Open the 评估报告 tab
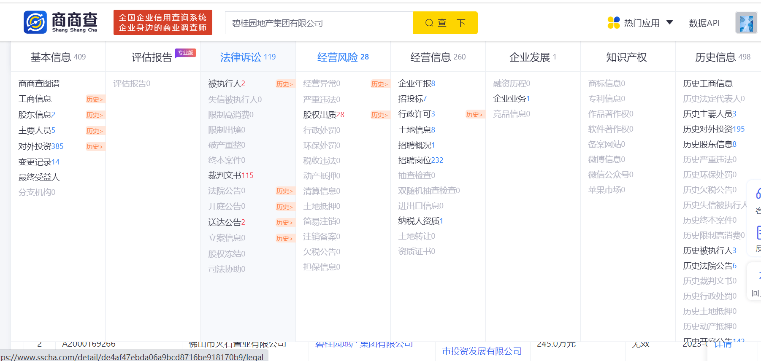The width and height of the screenshot is (761, 361). pos(152,57)
